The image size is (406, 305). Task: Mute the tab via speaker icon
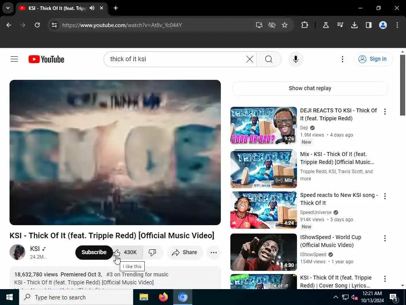[92, 8]
